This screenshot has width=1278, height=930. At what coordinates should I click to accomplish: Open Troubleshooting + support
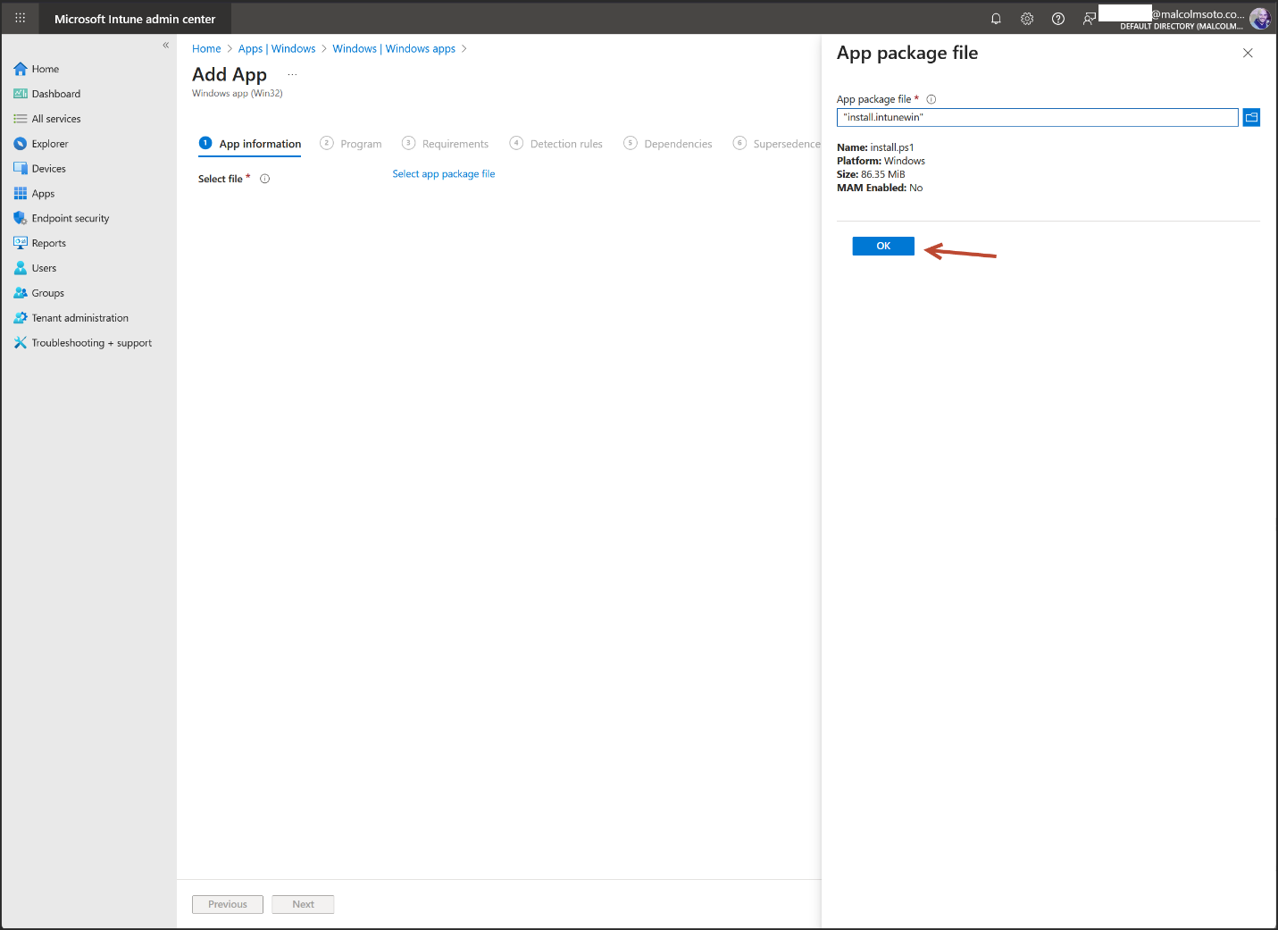[x=90, y=342]
